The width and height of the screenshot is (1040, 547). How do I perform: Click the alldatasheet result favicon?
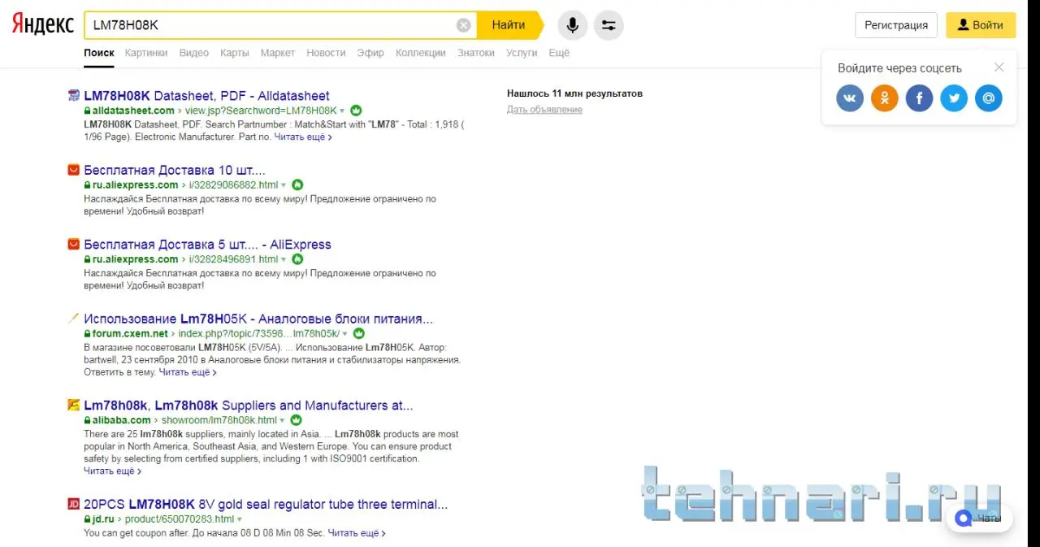click(73, 95)
